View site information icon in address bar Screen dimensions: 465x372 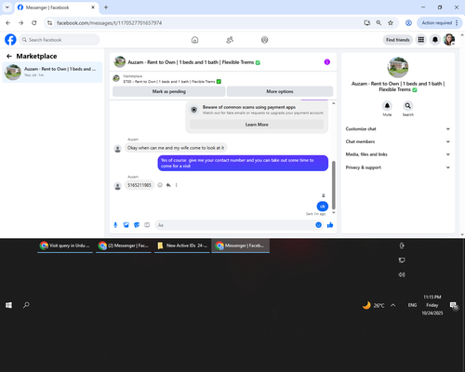point(49,23)
